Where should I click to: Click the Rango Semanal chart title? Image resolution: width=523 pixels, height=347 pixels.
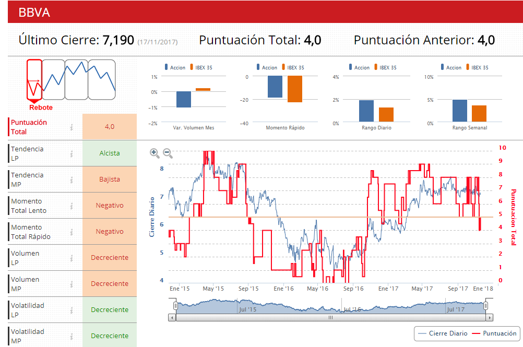[470, 128]
